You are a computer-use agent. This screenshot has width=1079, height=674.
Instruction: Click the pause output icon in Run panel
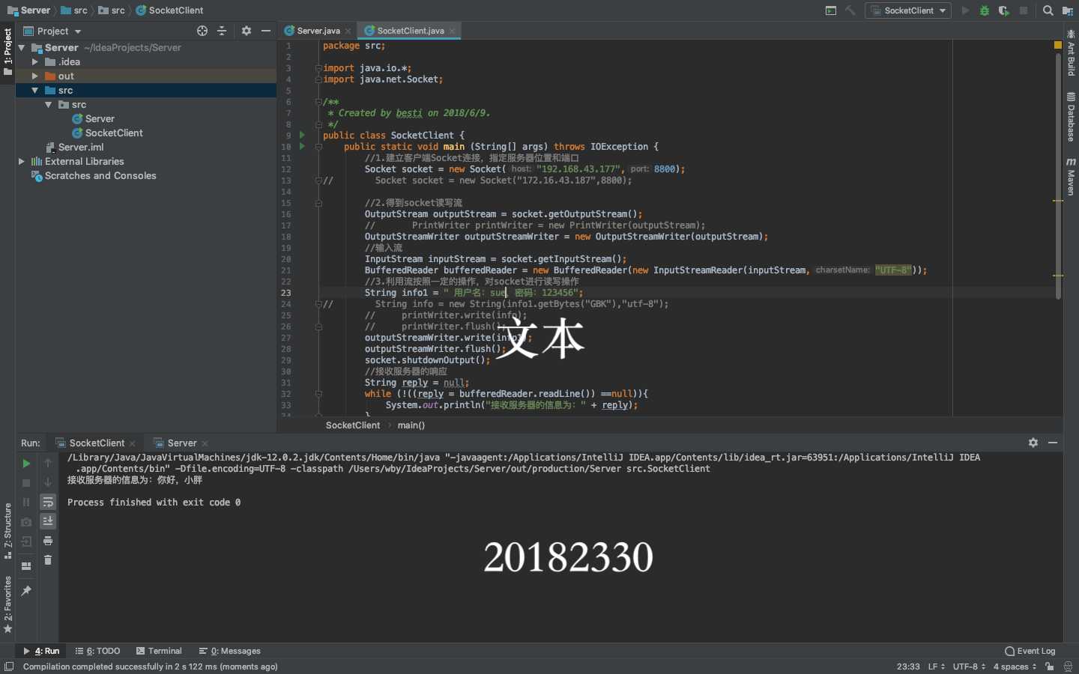(26, 503)
